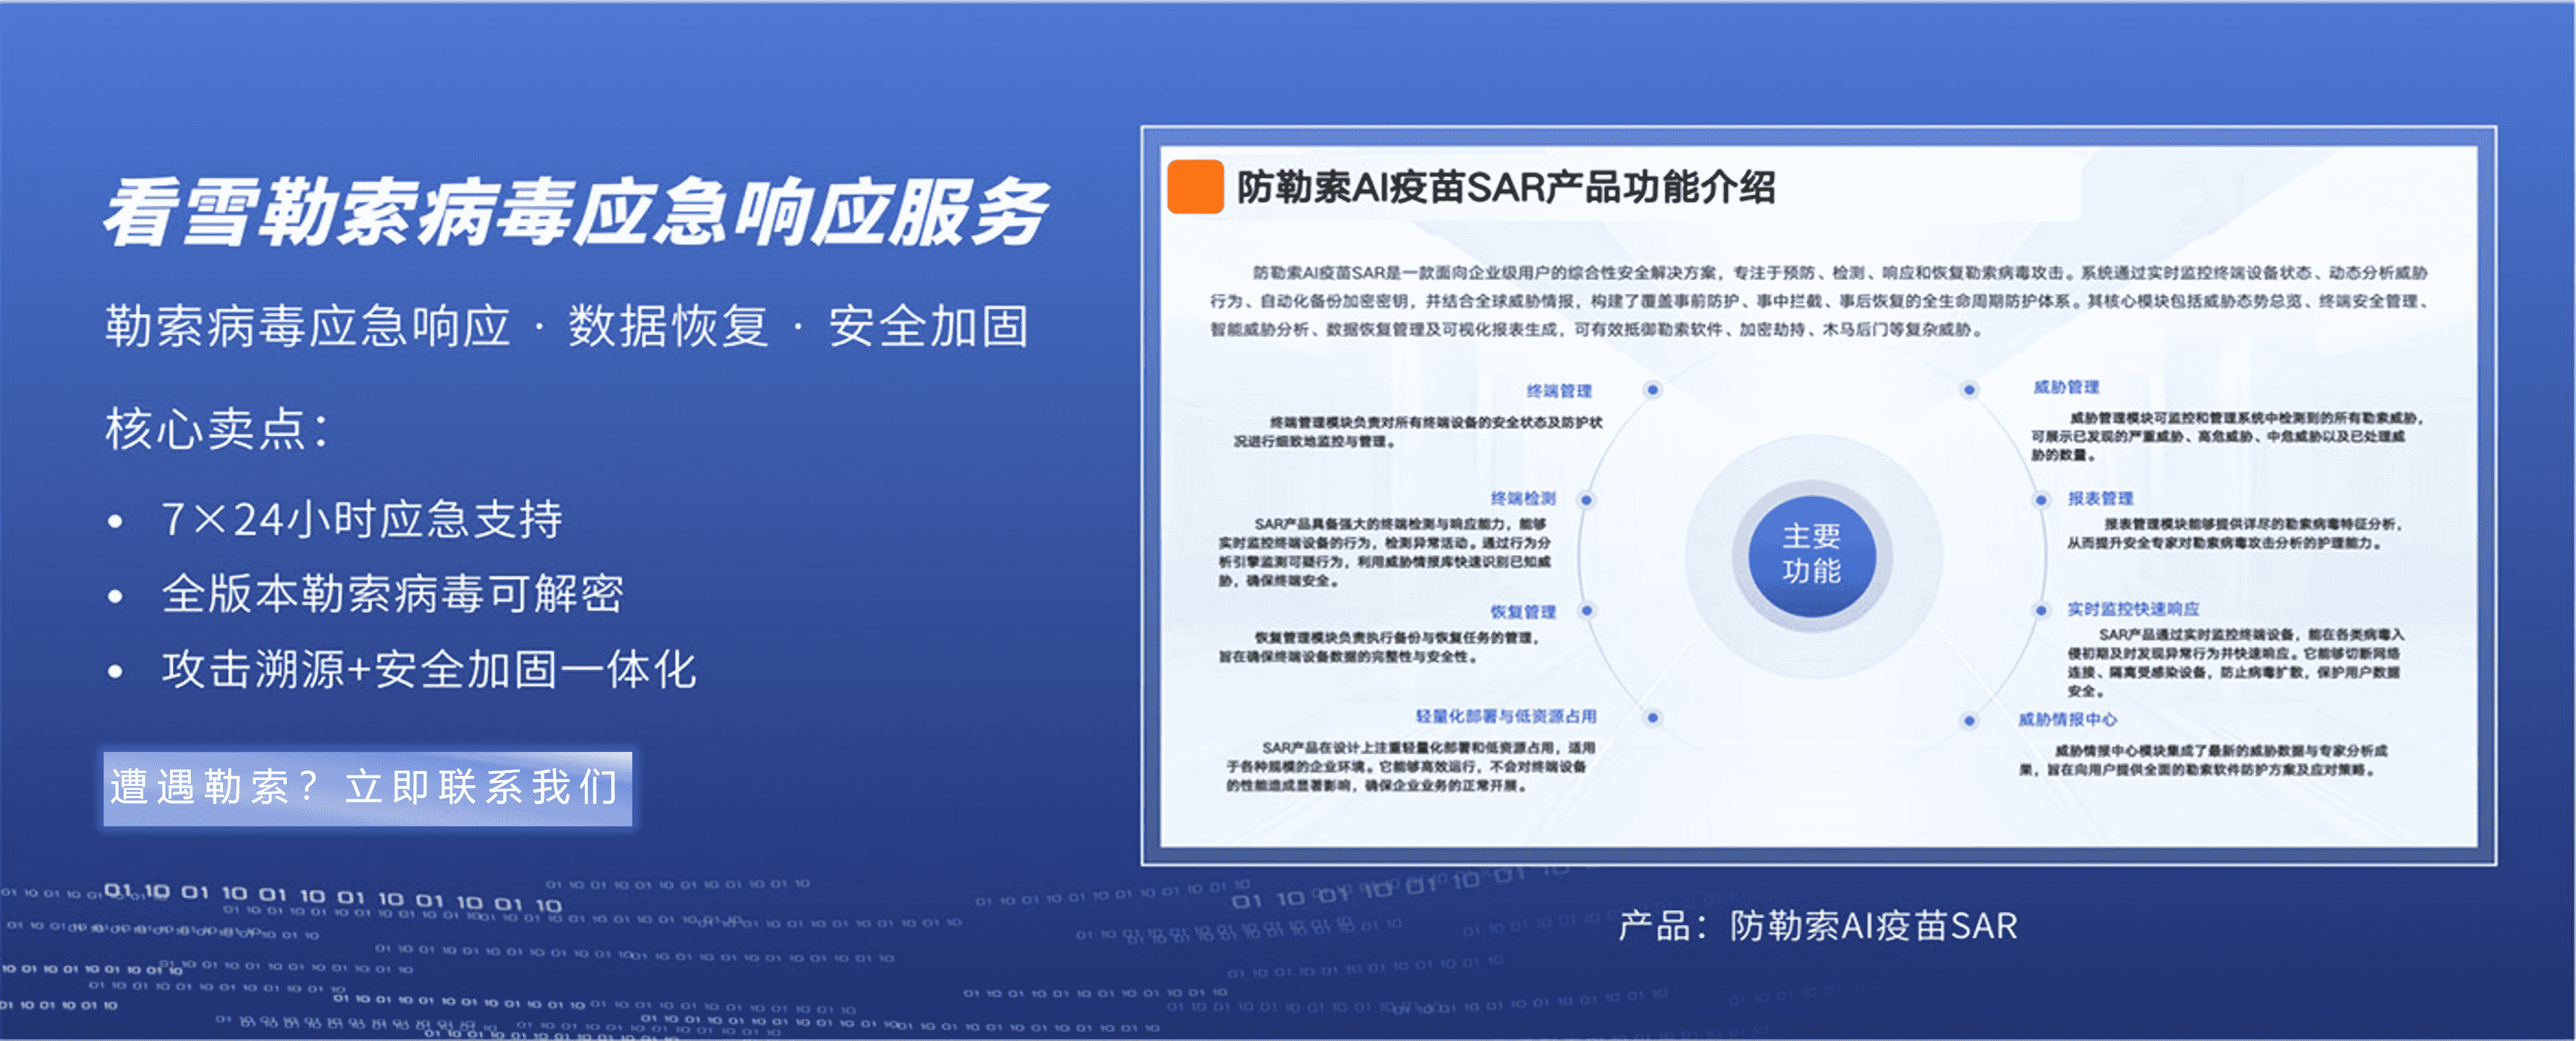Click the 威胁情报中心 node icon

[x=1969, y=720]
